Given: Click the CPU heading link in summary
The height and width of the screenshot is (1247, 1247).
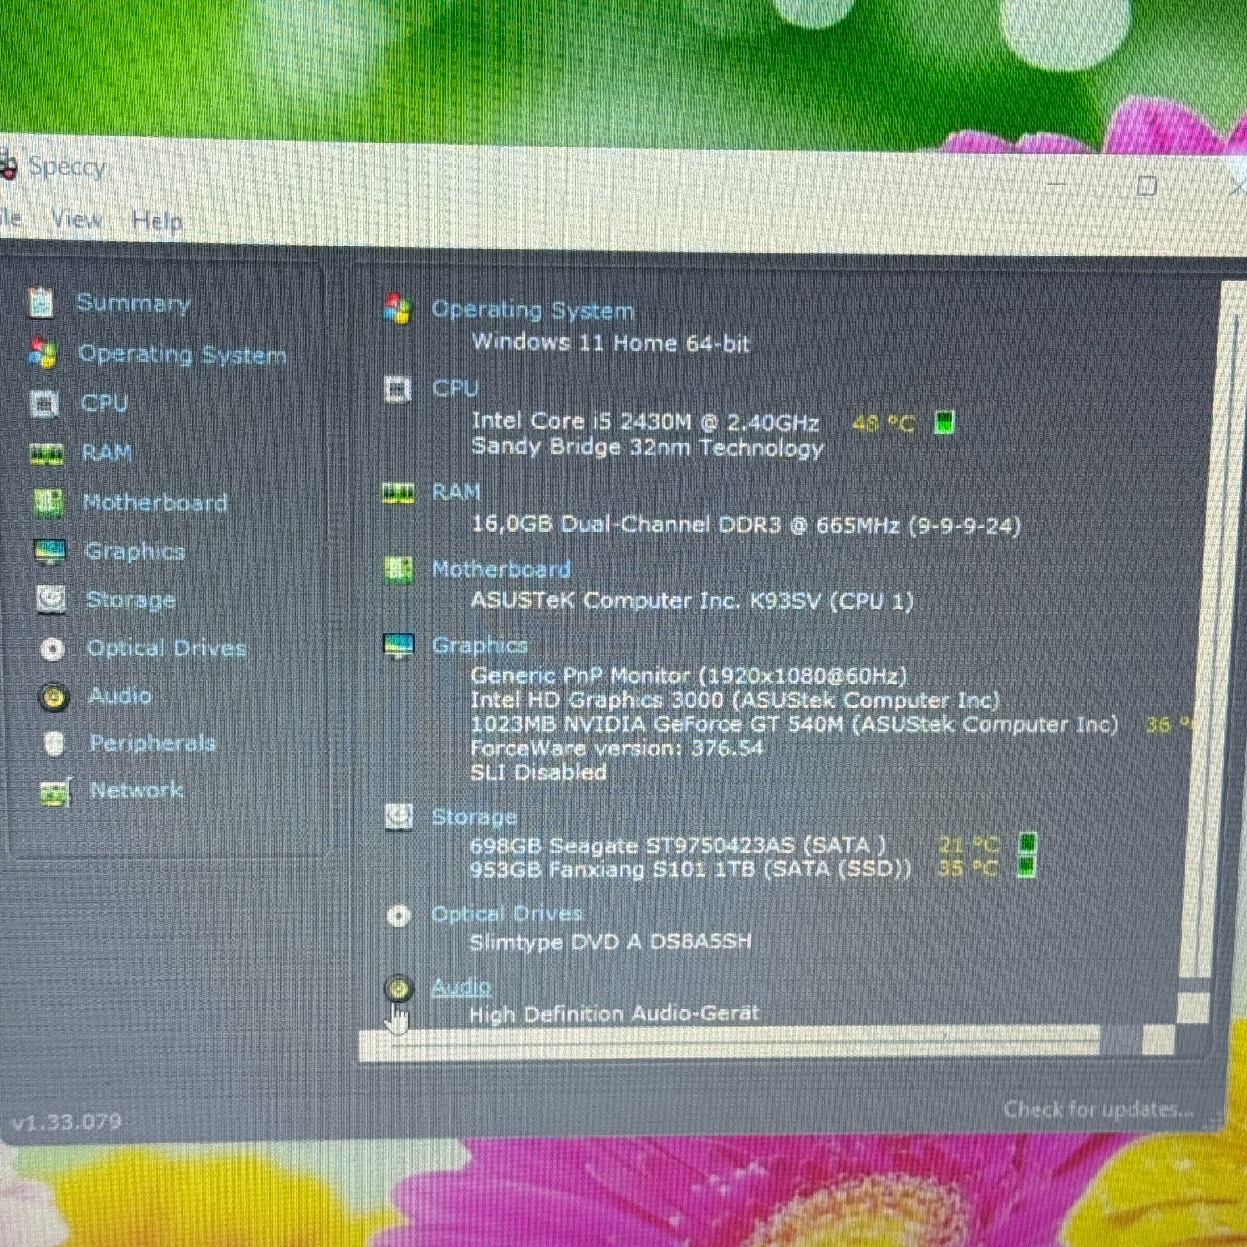Looking at the screenshot, I should (455, 388).
